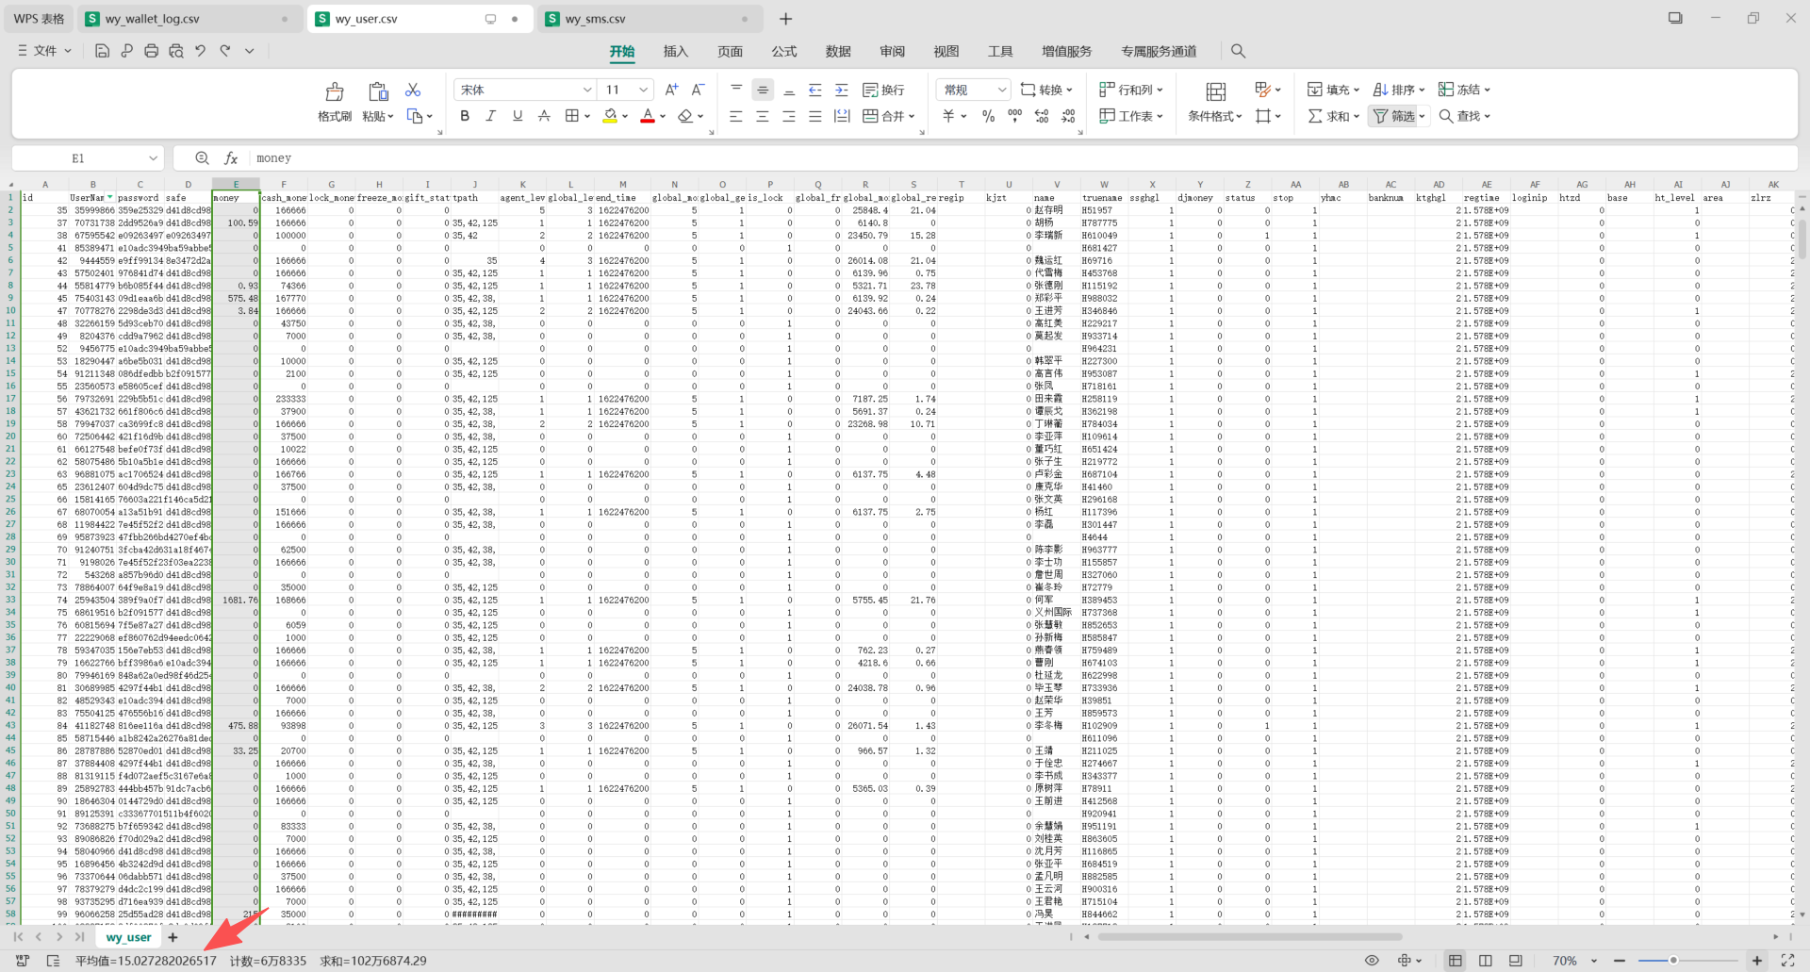Apply strikethrough formatting icon

pos(544,116)
